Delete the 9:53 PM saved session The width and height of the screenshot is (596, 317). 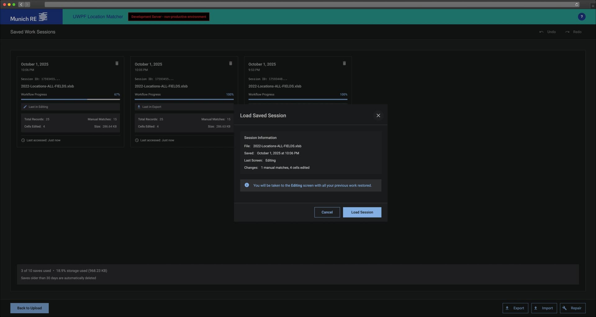[x=344, y=63]
